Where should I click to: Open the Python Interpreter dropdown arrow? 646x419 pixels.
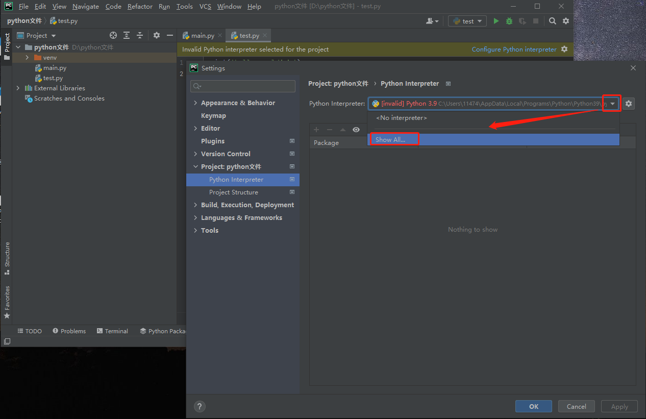612,104
